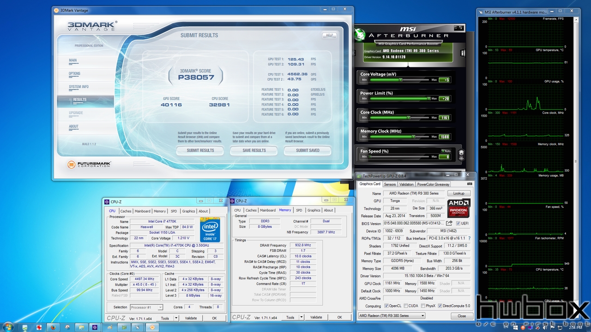Click the Close button in GPU-Z
The height and width of the screenshot is (332, 591).
[x=462, y=316]
